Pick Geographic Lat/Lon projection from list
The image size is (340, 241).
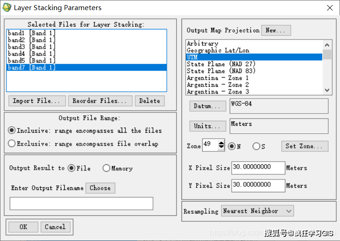218,50
